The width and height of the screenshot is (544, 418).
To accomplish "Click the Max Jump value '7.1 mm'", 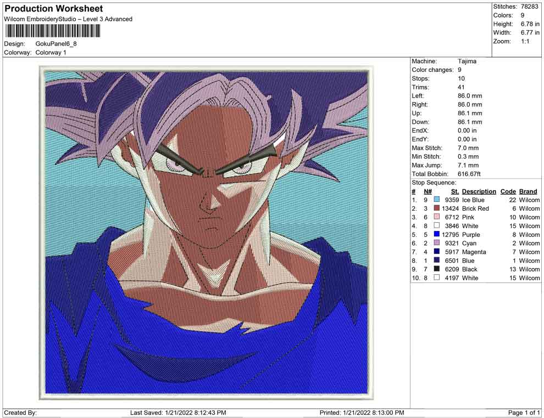I will point(468,165).
